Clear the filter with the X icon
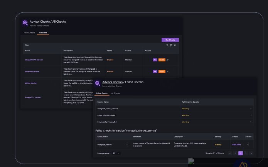Viewport: 268px width, 167px height. (175, 45)
